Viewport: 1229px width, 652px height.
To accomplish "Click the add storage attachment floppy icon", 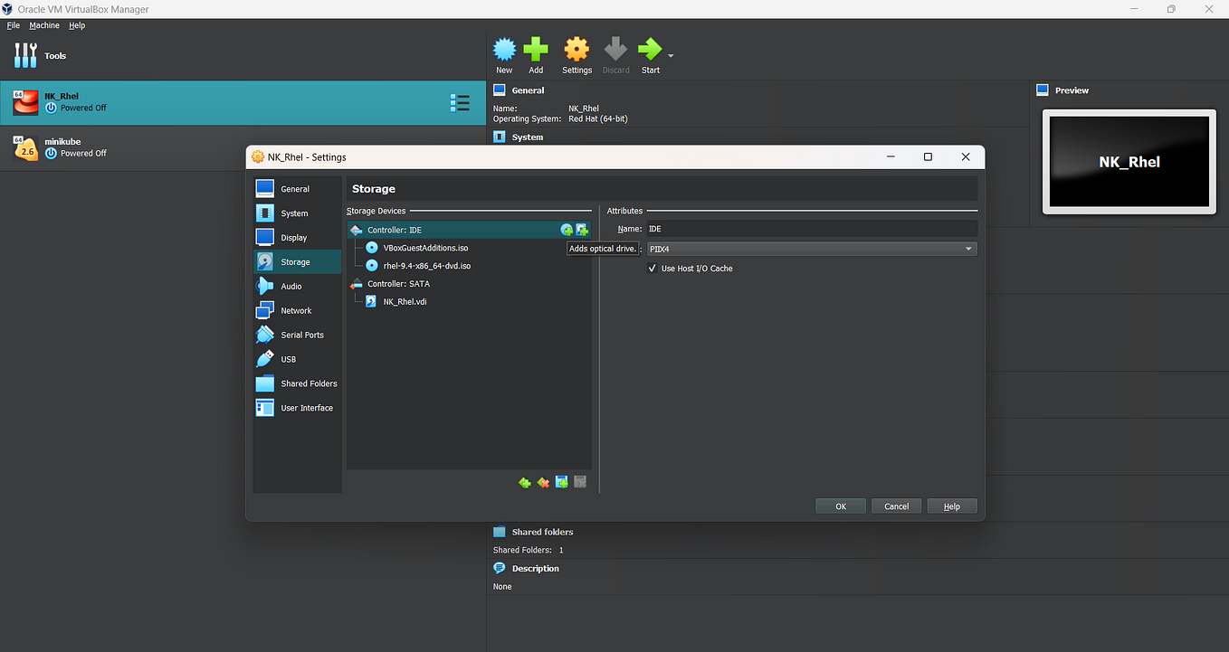I will click(561, 482).
